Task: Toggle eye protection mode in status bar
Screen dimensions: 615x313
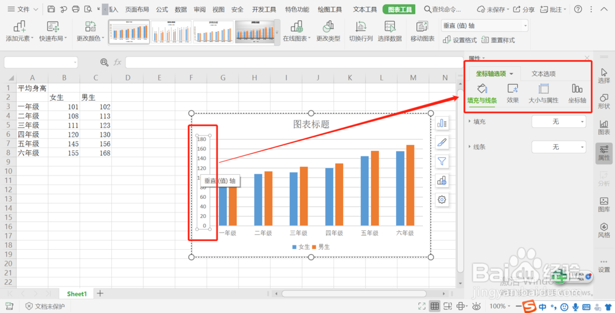Action: point(477,306)
